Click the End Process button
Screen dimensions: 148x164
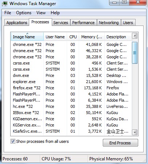click(x=120, y=143)
